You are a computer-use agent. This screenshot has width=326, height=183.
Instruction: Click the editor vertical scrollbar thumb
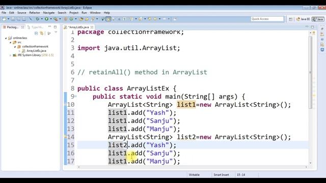[x=310, y=73]
